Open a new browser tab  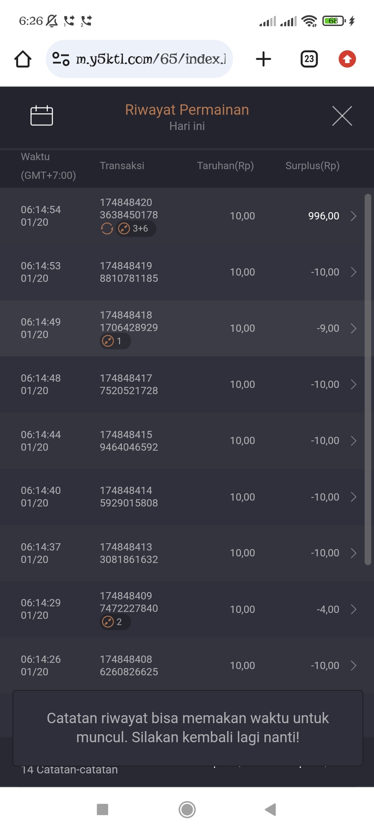pyautogui.click(x=264, y=59)
